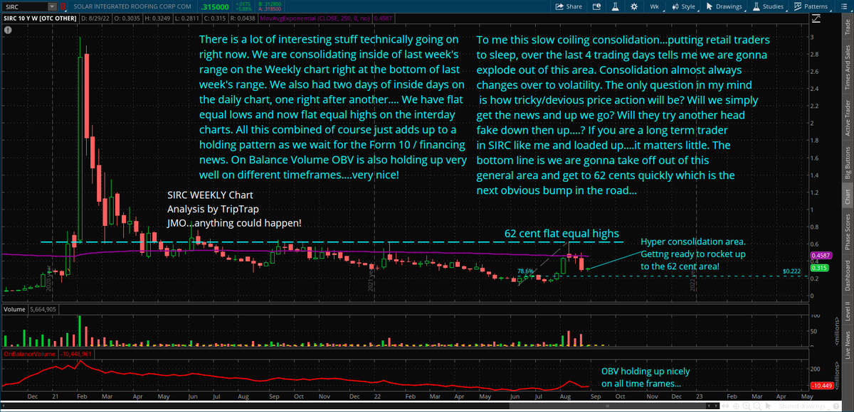This screenshot has height=412, width=854.
Task: Click the Share button
Action: [x=568, y=6]
